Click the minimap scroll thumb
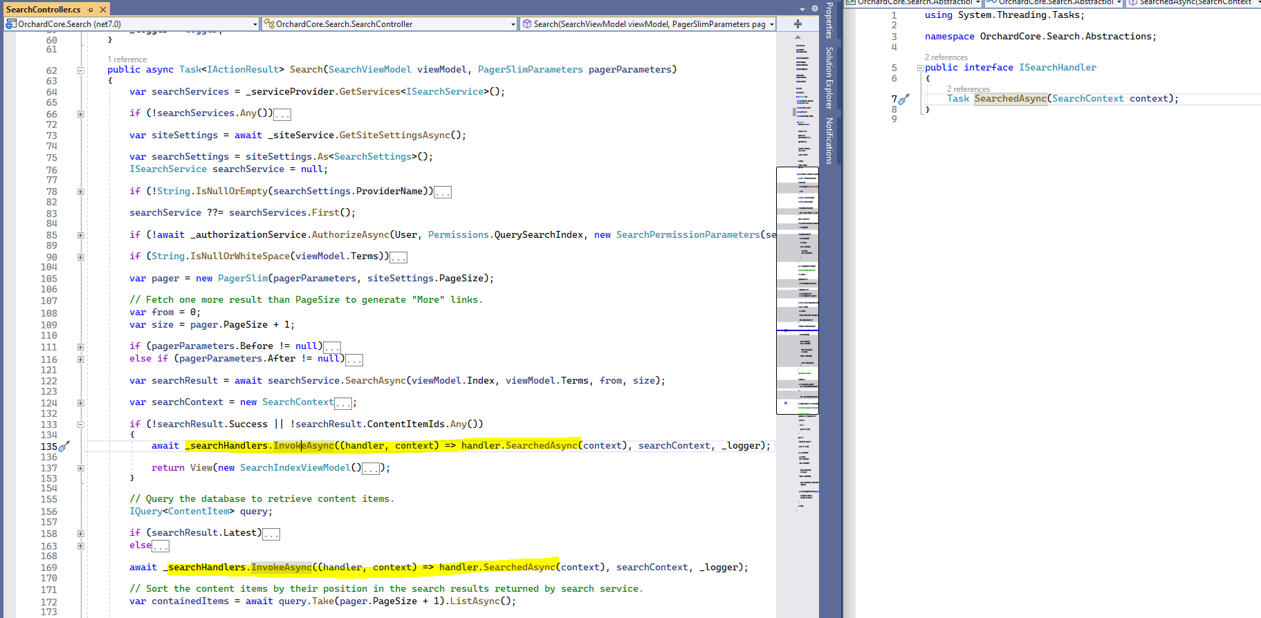 (x=798, y=290)
